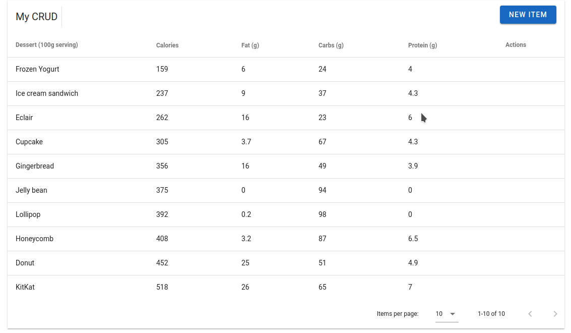Click the previous page chevron
571x333 pixels.
pos(530,313)
